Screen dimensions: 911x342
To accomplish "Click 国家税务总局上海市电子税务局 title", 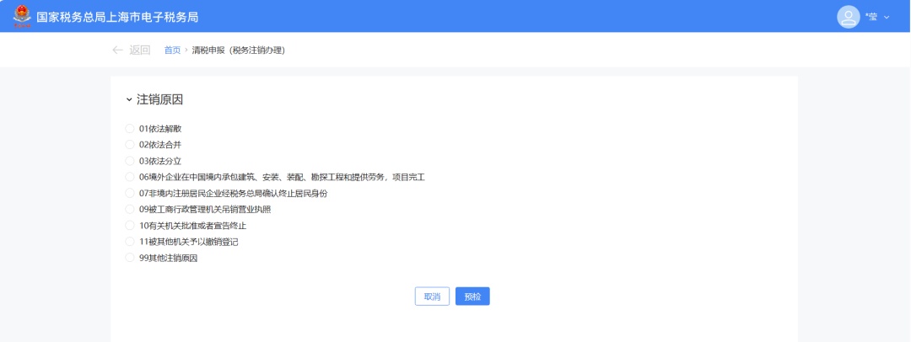I will [117, 17].
